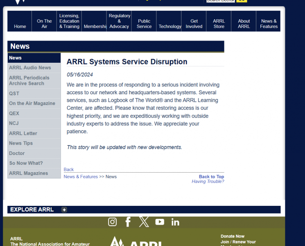Click the News section header bar
The image size is (305, 246).
[116, 46]
